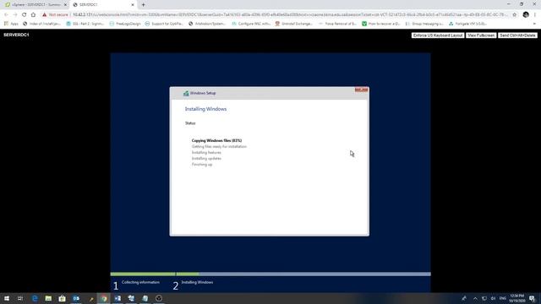The image size is (541, 304).
Task: Close the vSphere browser tab
Action: click(65, 5)
